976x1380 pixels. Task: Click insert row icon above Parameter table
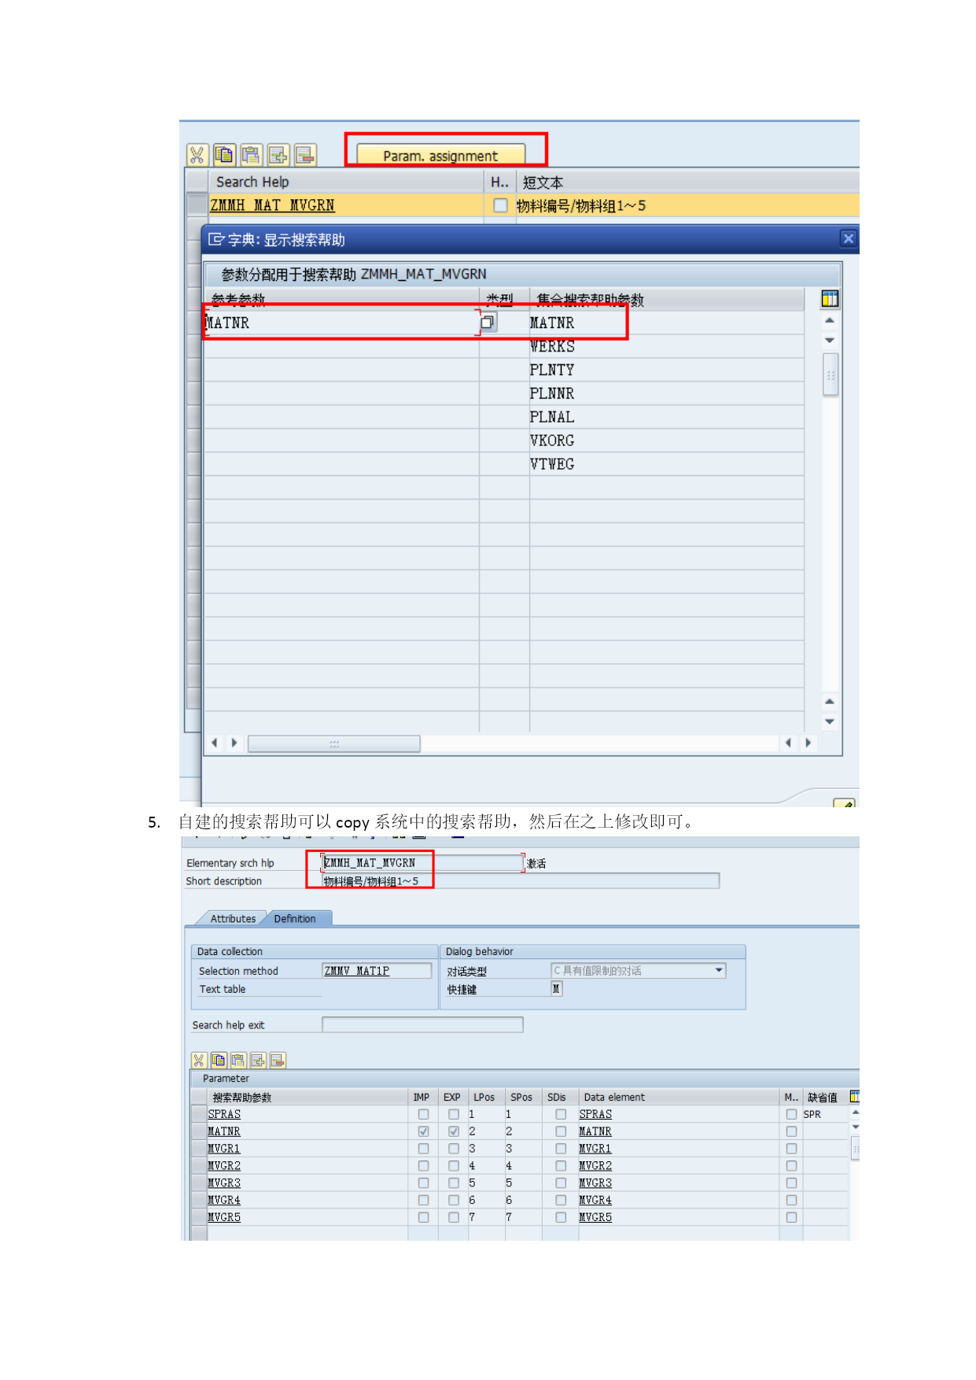(x=257, y=1060)
